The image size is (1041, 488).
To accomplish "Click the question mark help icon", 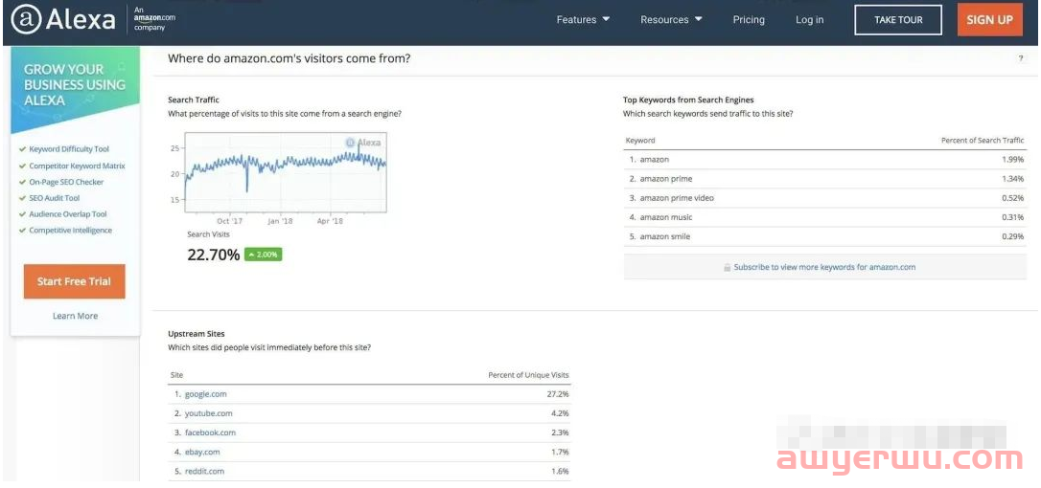I will (x=1020, y=59).
